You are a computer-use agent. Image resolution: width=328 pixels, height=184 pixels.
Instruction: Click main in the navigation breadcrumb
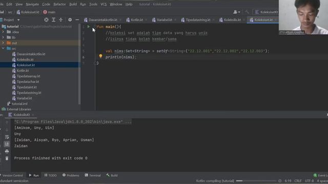pos(49,12)
